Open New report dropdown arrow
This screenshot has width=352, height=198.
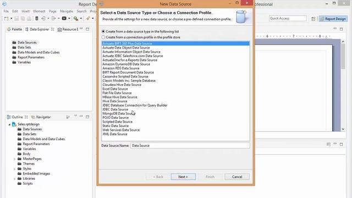[11, 19]
